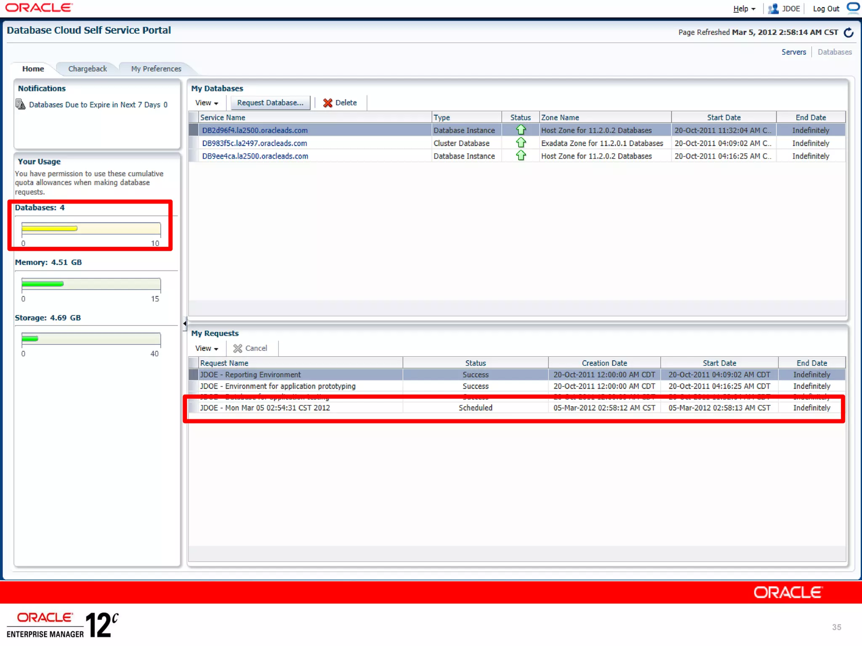862x646 pixels.
Task: Click the databases expiring notification icon
Action: click(20, 104)
